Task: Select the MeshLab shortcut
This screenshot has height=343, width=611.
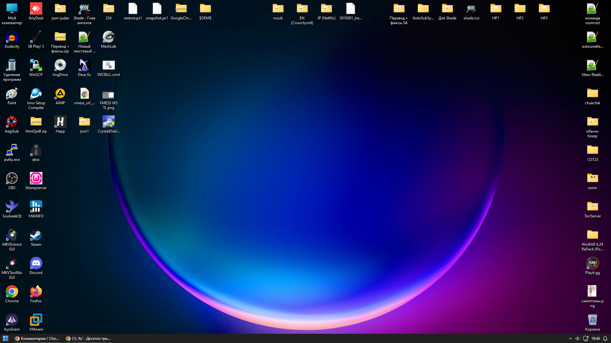Action: point(109,38)
